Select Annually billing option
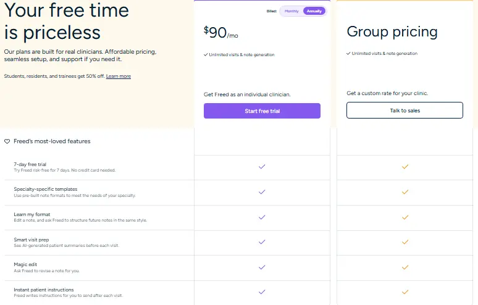The width and height of the screenshot is (478, 305). click(x=313, y=11)
